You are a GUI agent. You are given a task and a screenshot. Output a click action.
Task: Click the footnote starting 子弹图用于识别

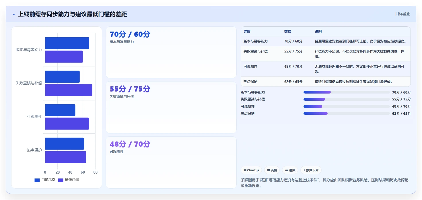coord(325,183)
